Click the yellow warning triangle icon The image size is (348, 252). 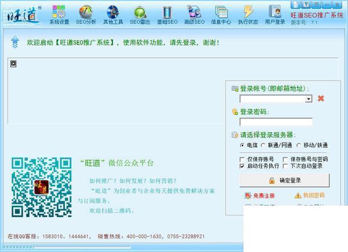point(298,195)
